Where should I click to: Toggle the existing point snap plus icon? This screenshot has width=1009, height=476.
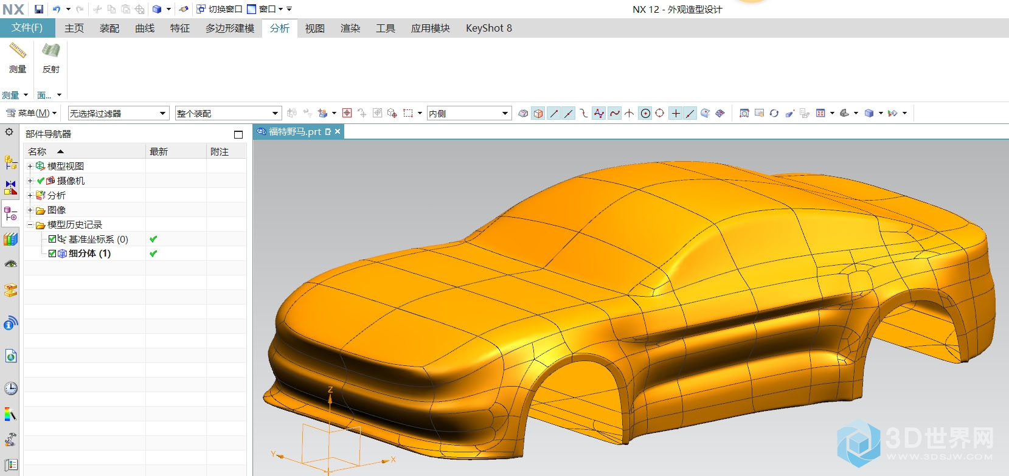click(675, 113)
